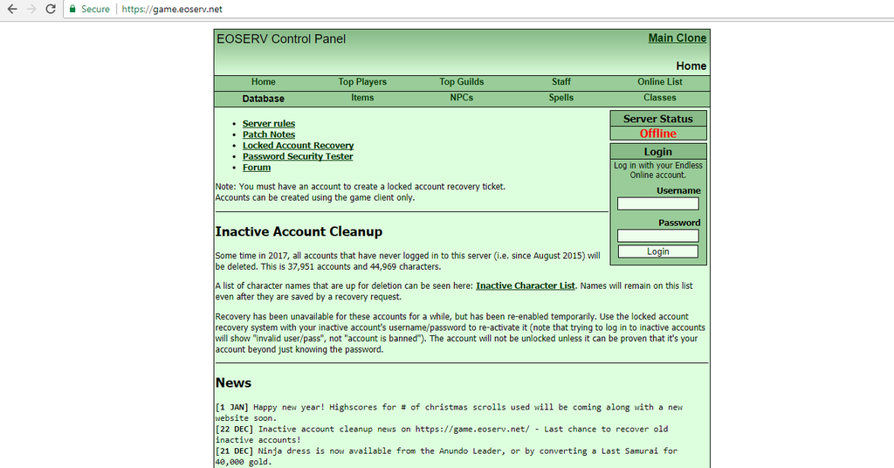Open the Classes database
894x468 pixels.
tap(660, 98)
